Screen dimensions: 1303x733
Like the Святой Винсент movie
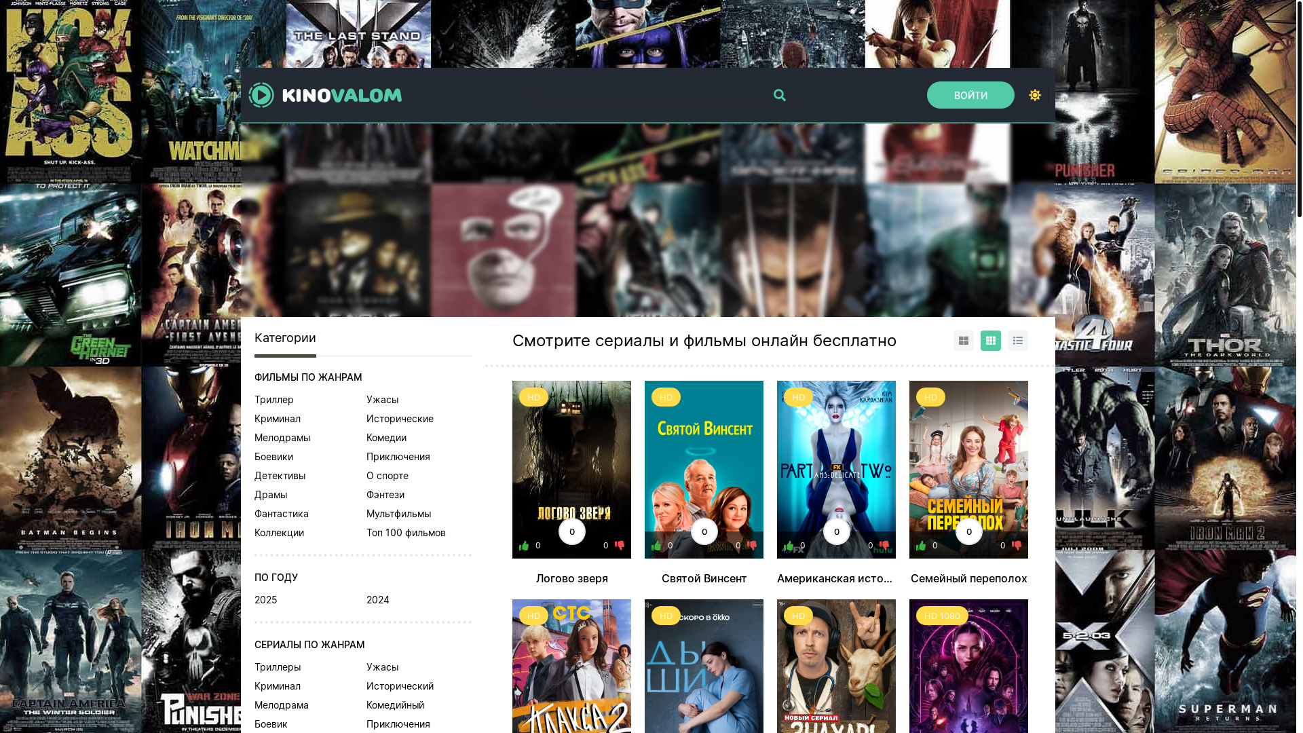click(656, 546)
